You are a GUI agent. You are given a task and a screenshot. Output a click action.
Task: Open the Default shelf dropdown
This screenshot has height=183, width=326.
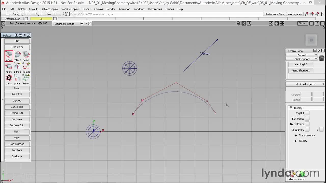302,55
